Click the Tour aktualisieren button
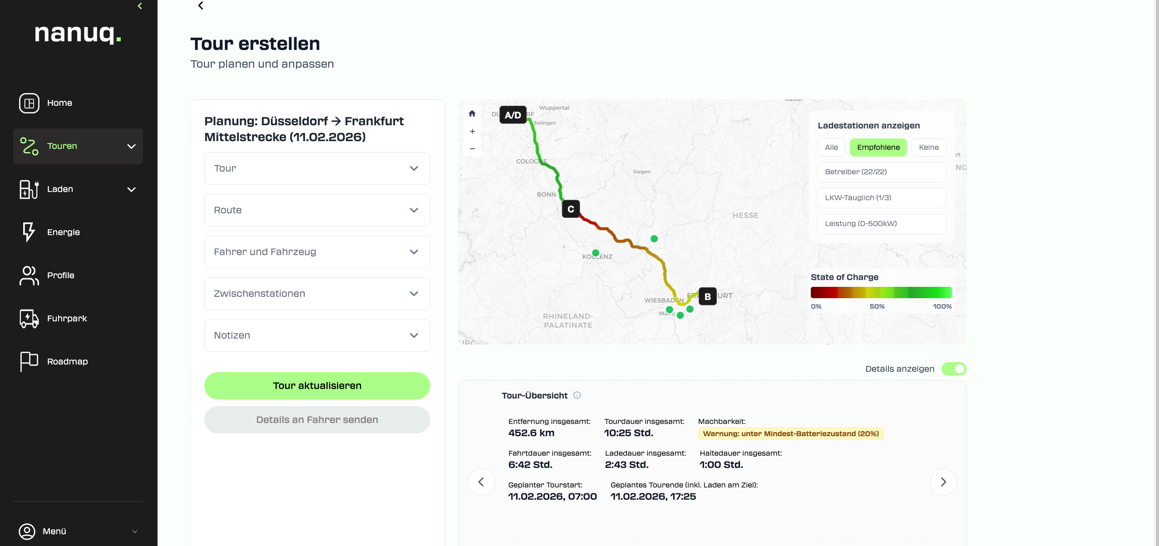Viewport: 1159px width, 546px height. (317, 386)
